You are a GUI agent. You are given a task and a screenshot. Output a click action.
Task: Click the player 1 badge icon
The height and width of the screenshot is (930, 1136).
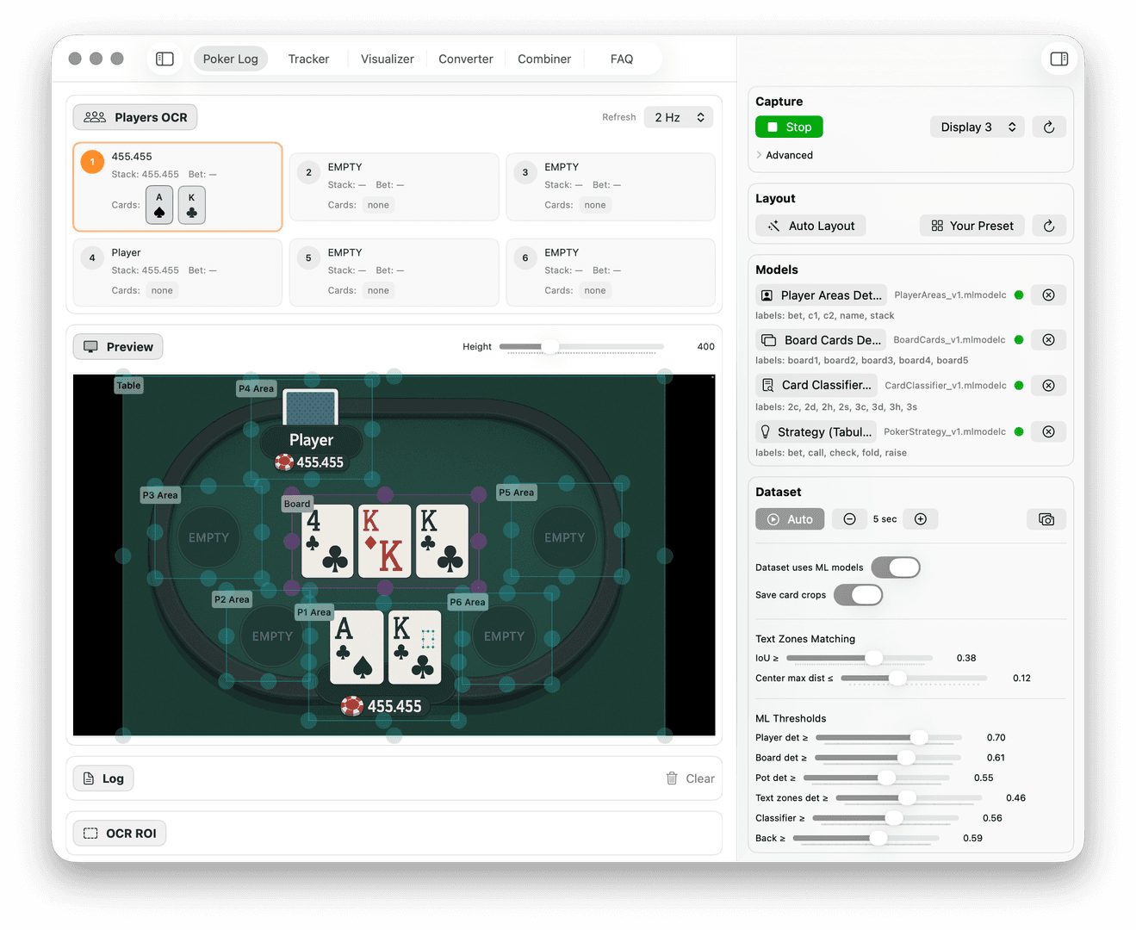[92, 162]
